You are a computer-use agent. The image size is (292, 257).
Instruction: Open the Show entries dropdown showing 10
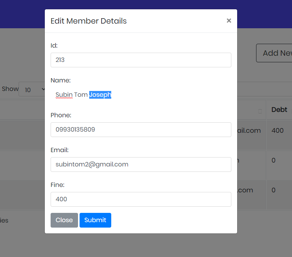(32, 89)
